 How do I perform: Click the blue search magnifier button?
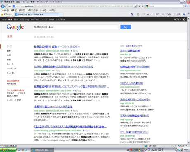point(126,27)
